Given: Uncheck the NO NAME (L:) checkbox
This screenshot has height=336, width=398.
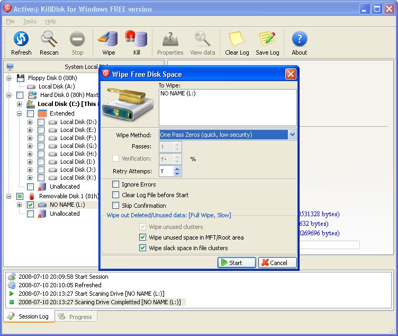Looking at the screenshot, I should point(31,205).
